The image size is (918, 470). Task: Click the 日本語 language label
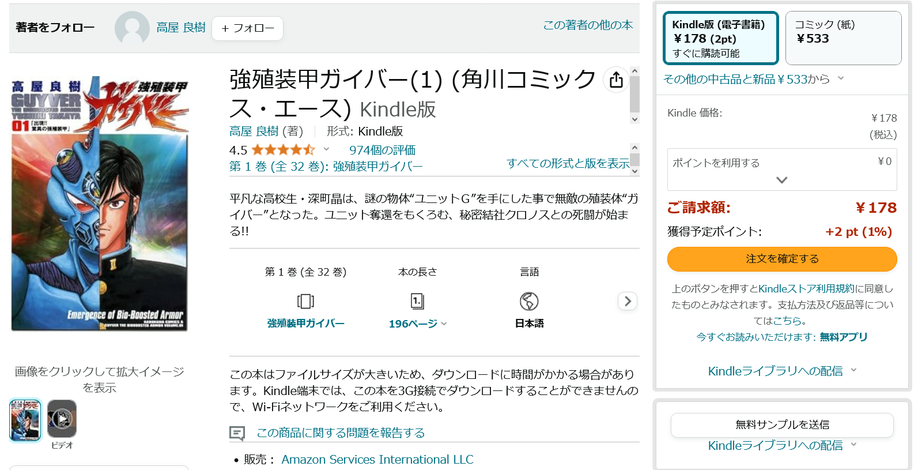529,324
